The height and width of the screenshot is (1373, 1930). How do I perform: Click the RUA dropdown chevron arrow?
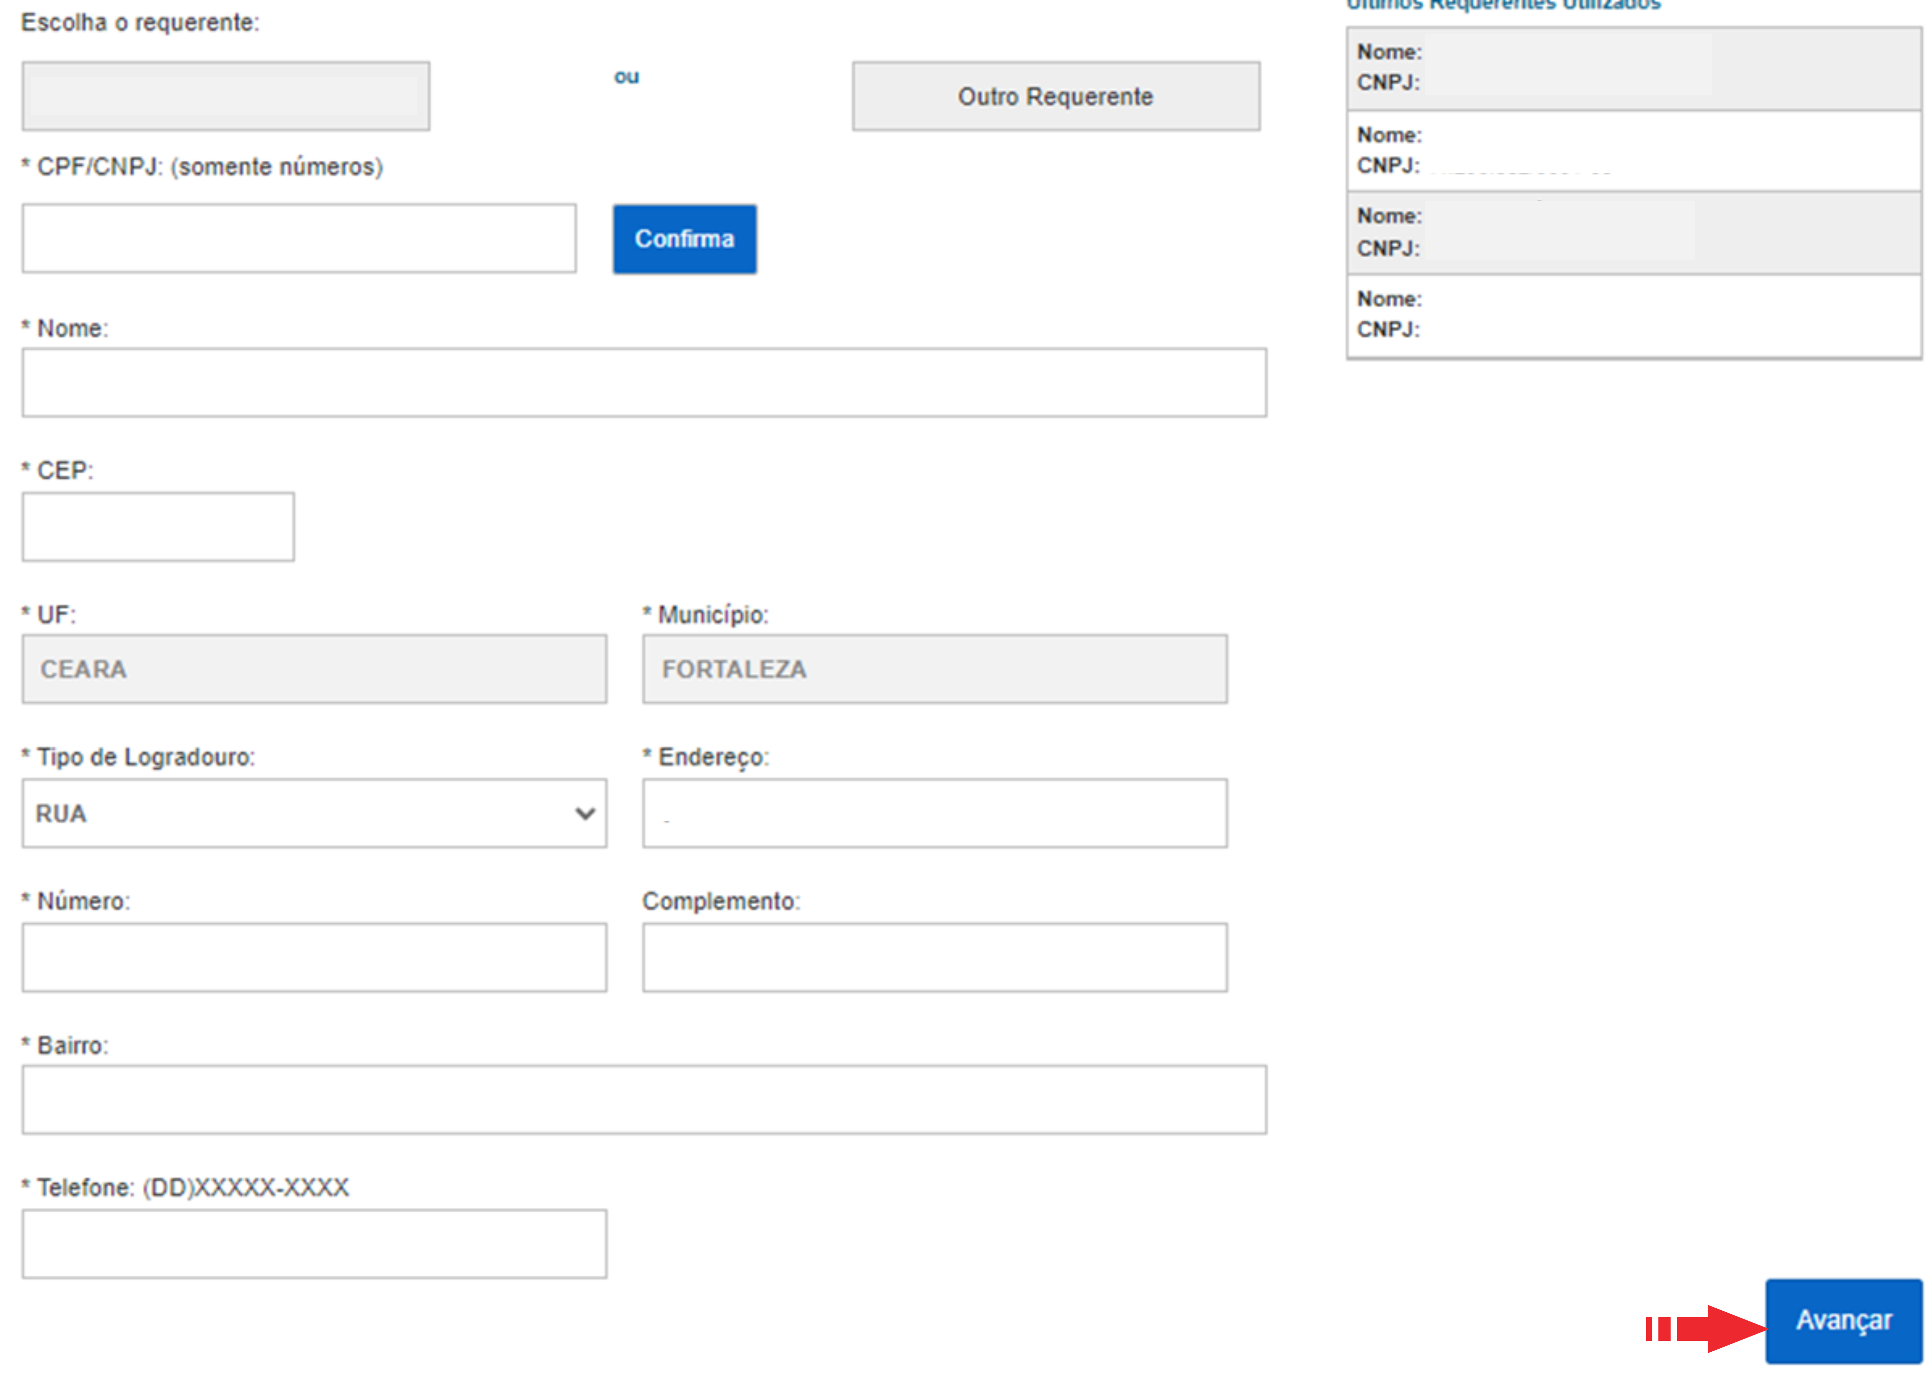click(x=585, y=814)
